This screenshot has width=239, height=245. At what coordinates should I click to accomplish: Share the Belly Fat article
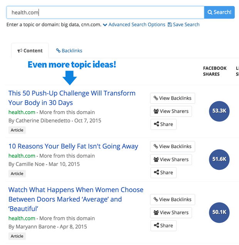click(163, 172)
